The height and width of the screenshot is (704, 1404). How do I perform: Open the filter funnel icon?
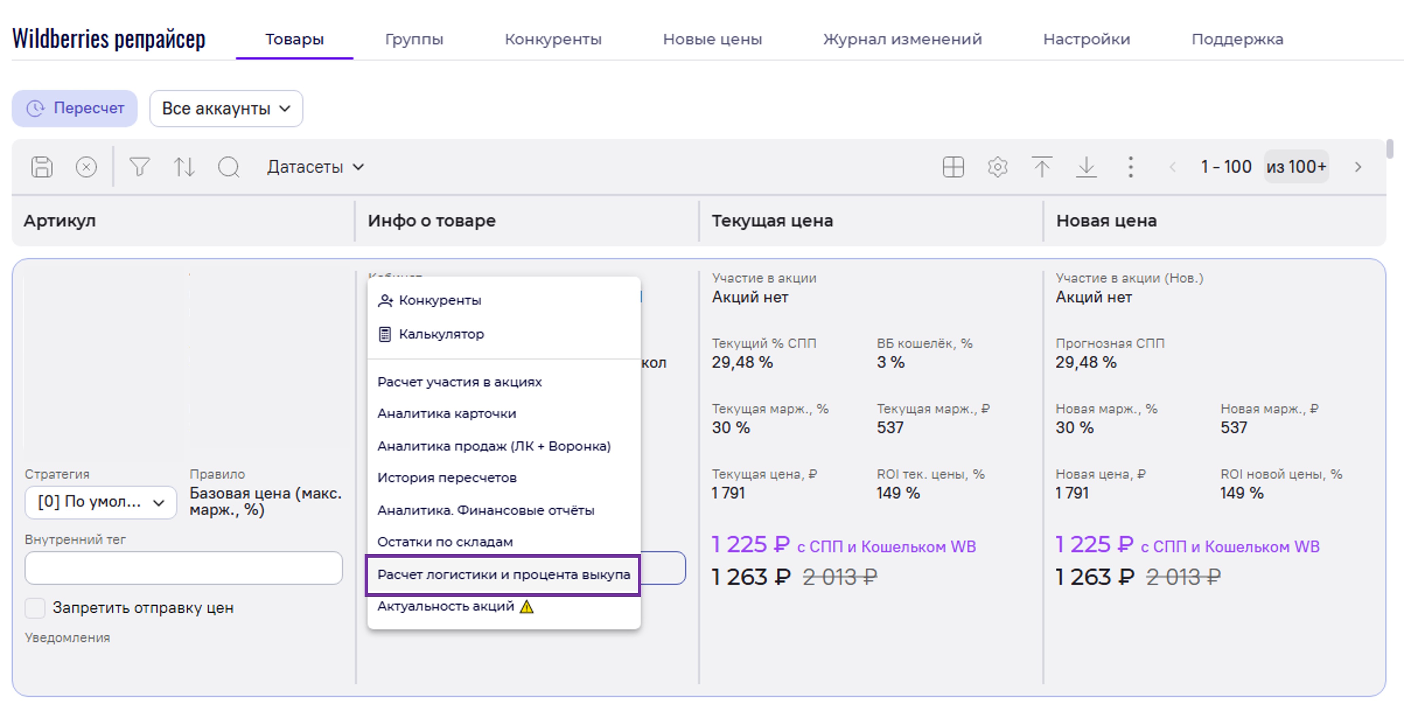(140, 167)
